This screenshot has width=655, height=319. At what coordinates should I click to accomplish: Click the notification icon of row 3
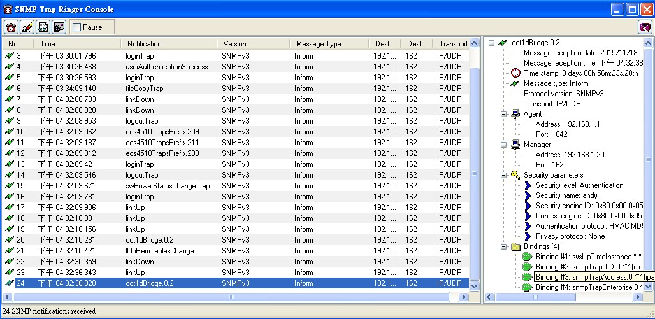(x=9, y=56)
